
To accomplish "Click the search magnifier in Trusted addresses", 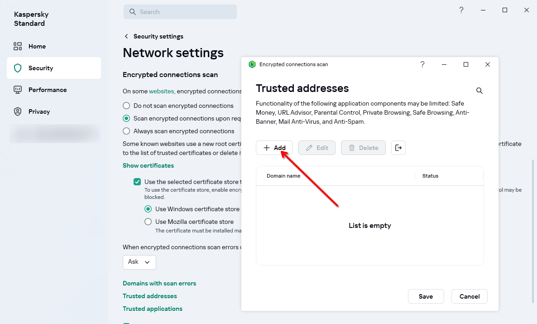I will tap(479, 91).
